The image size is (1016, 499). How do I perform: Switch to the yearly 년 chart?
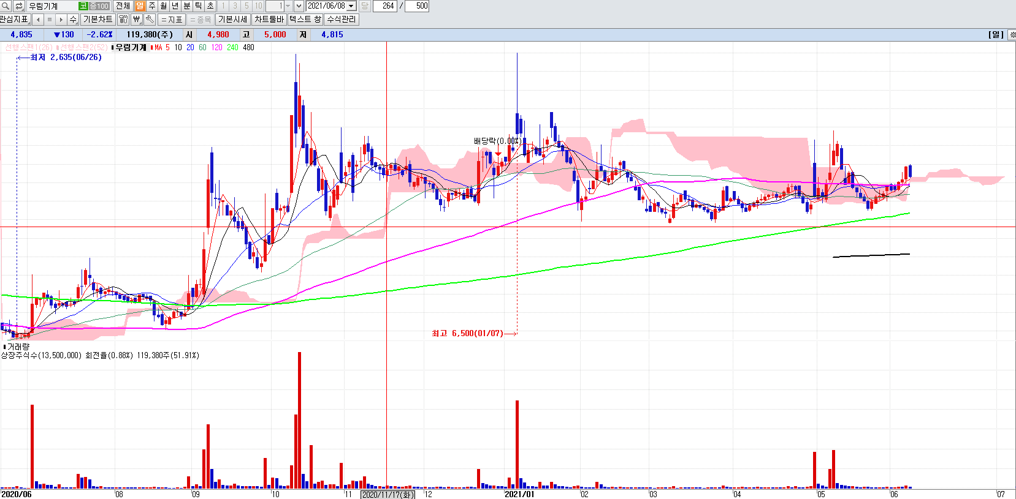pos(175,6)
